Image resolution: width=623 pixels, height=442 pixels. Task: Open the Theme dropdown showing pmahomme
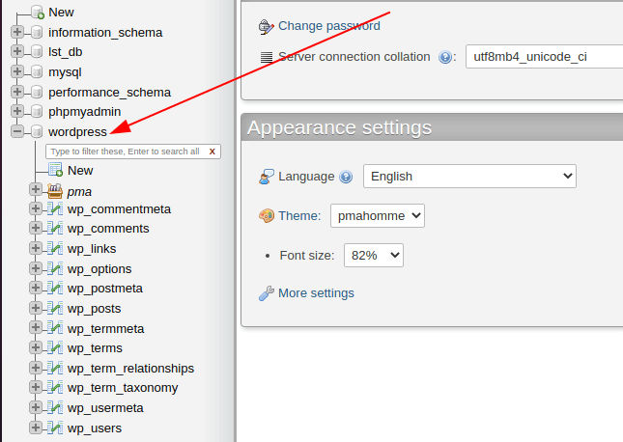click(x=378, y=215)
